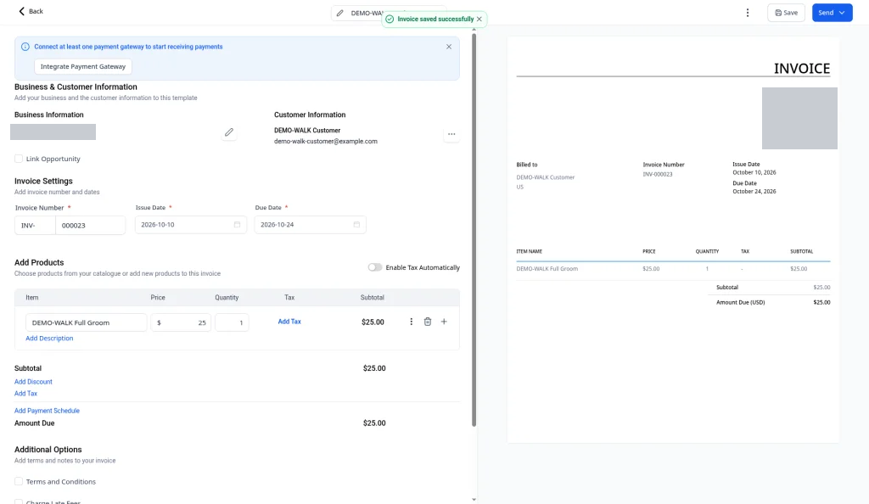The image size is (869, 504).
Task: Click Integrate Payment Gateway button
Action: 83,66
